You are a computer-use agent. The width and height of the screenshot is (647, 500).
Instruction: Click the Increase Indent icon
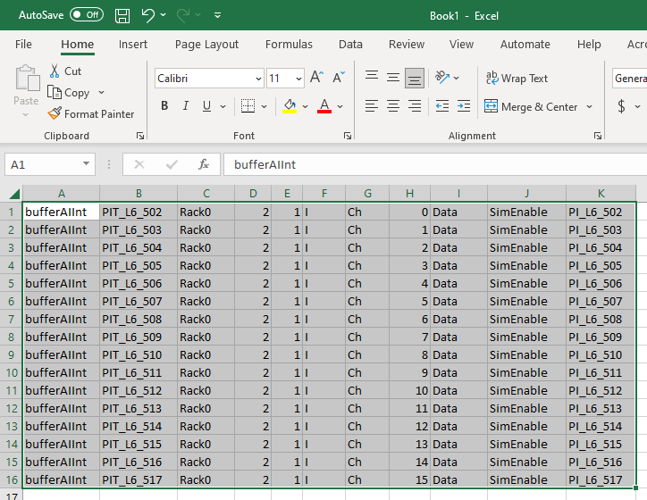tap(463, 106)
